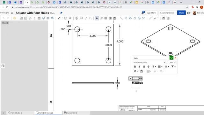
Task: Select the 4.000 height dimension
Action: point(120,42)
